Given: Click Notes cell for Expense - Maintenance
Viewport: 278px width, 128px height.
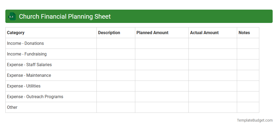Looking at the screenshot, I should [248, 75].
